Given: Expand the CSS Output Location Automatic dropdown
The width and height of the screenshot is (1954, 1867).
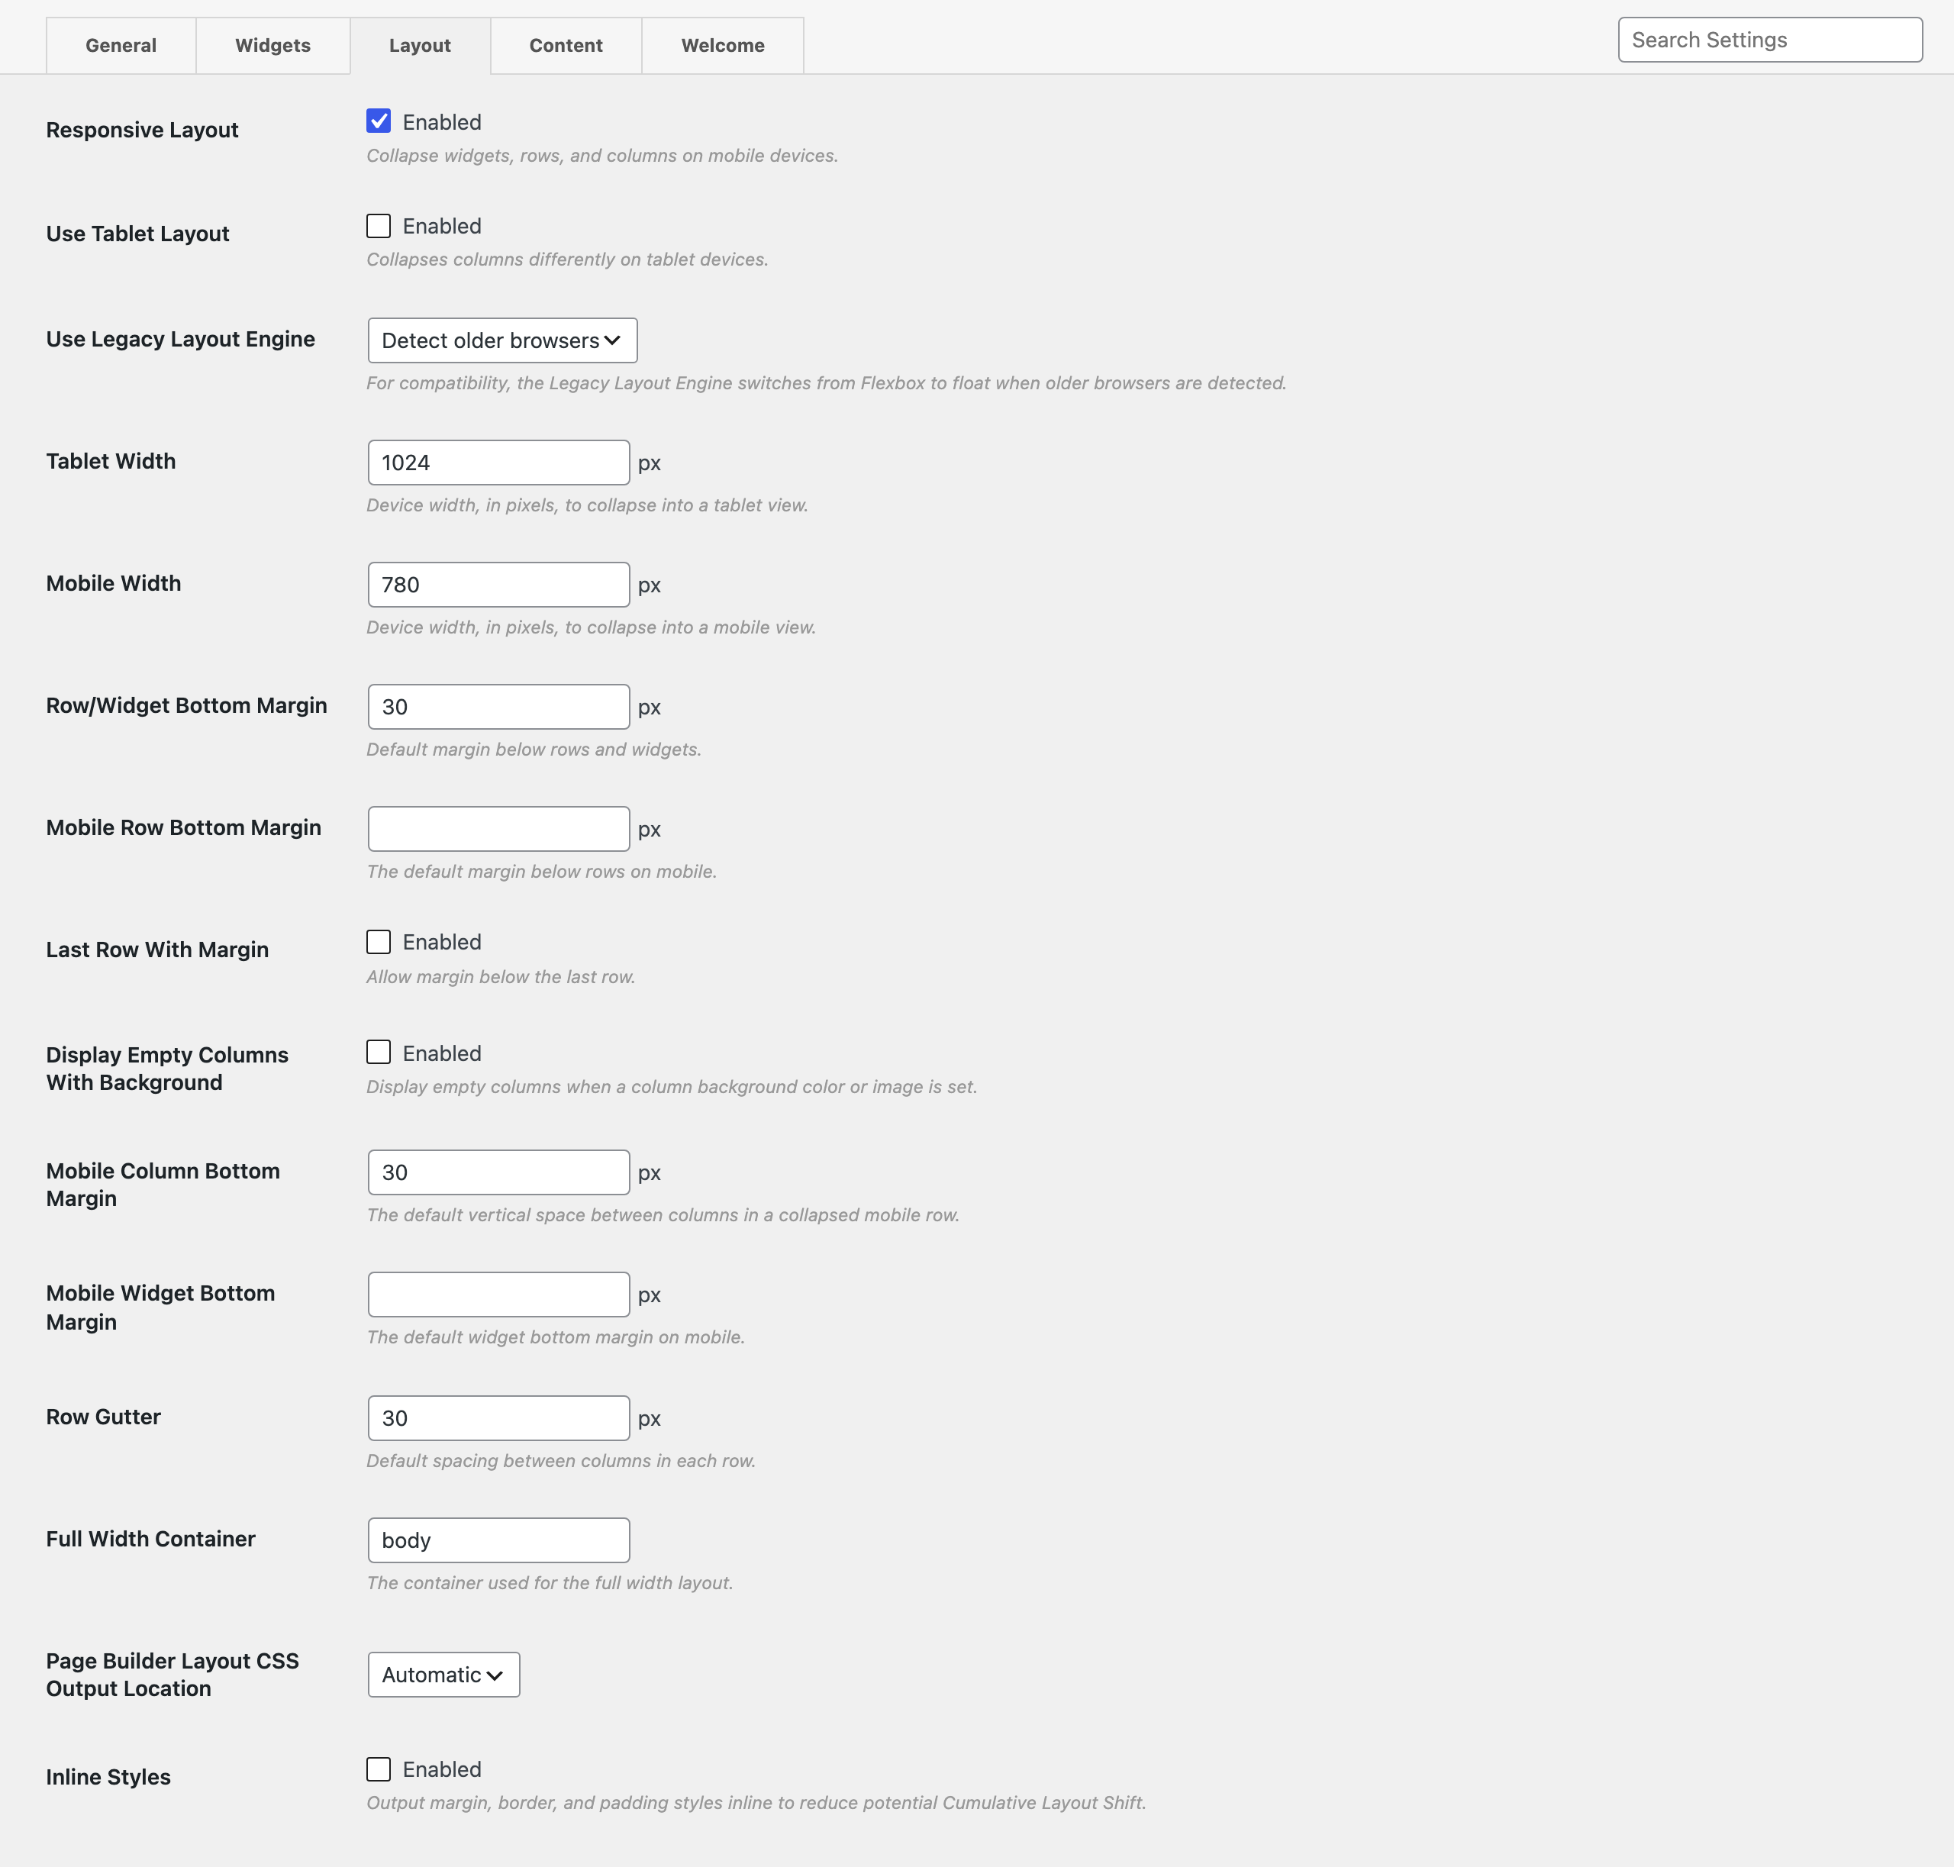Looking at the screenshot, I should (444, 1675).
